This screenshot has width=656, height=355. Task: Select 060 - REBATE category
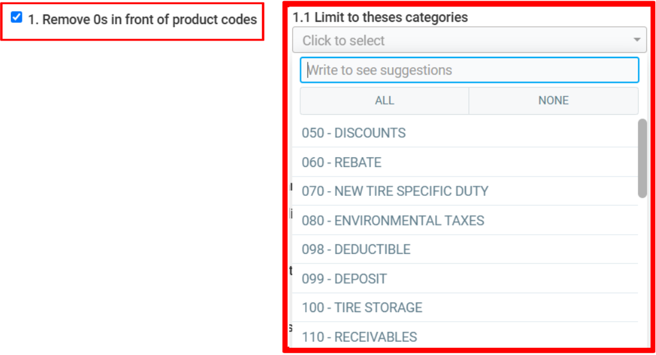(x=342, y=163)
